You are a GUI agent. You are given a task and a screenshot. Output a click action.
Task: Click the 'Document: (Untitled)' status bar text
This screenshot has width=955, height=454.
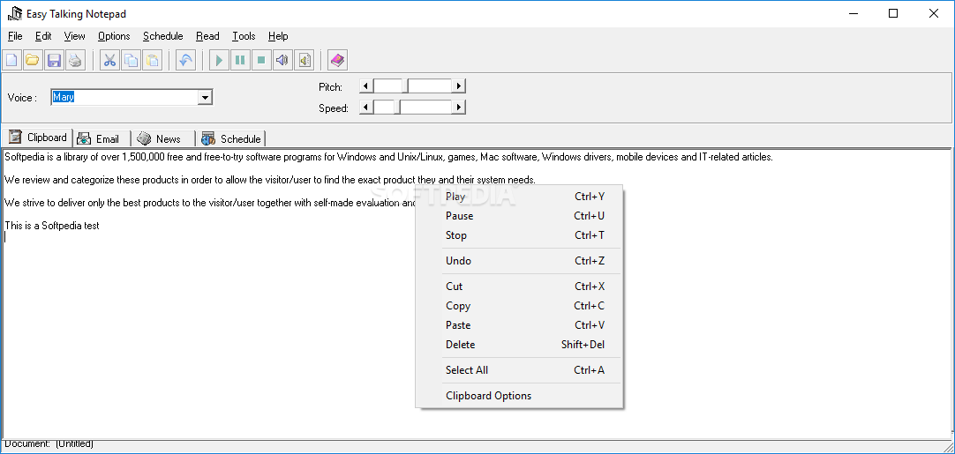coord(49,444)
